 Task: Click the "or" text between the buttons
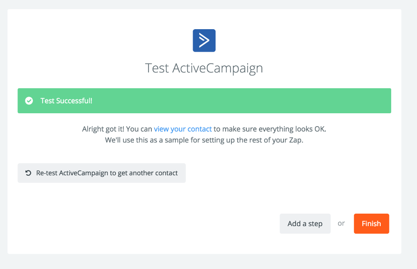click(342, 224)
